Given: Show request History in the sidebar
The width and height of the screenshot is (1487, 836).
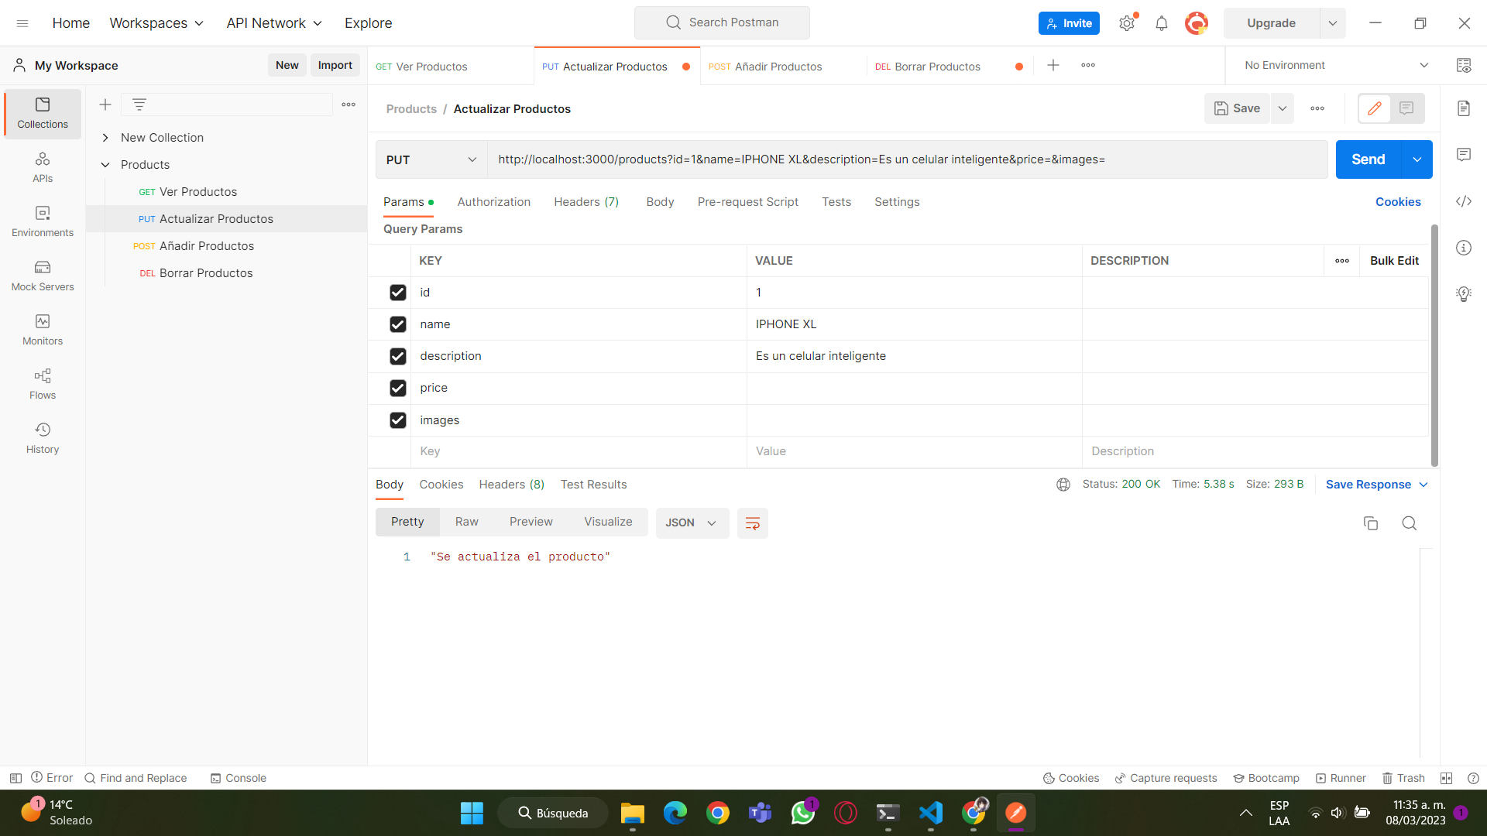Looking at the screenshot, I should click(42, 437).
